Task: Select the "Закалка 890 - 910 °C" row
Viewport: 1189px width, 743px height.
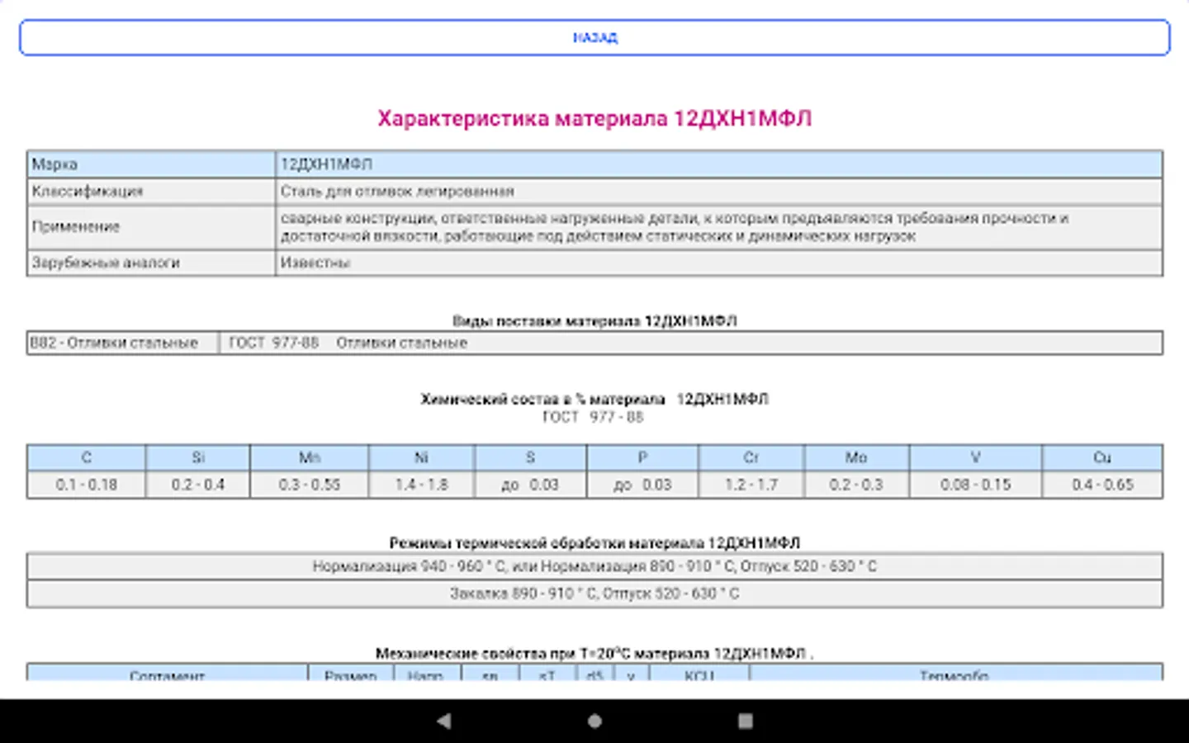Action: [594, 594]
